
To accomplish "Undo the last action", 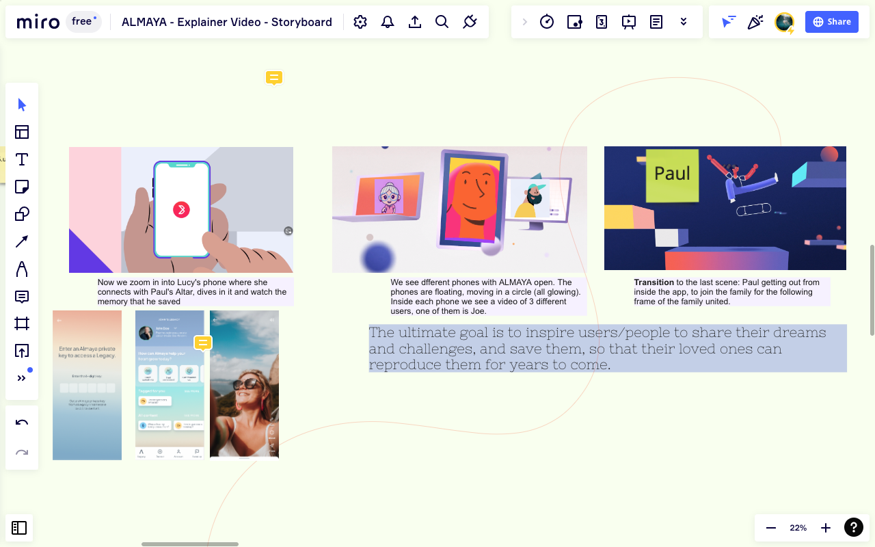I will point(22,423).
